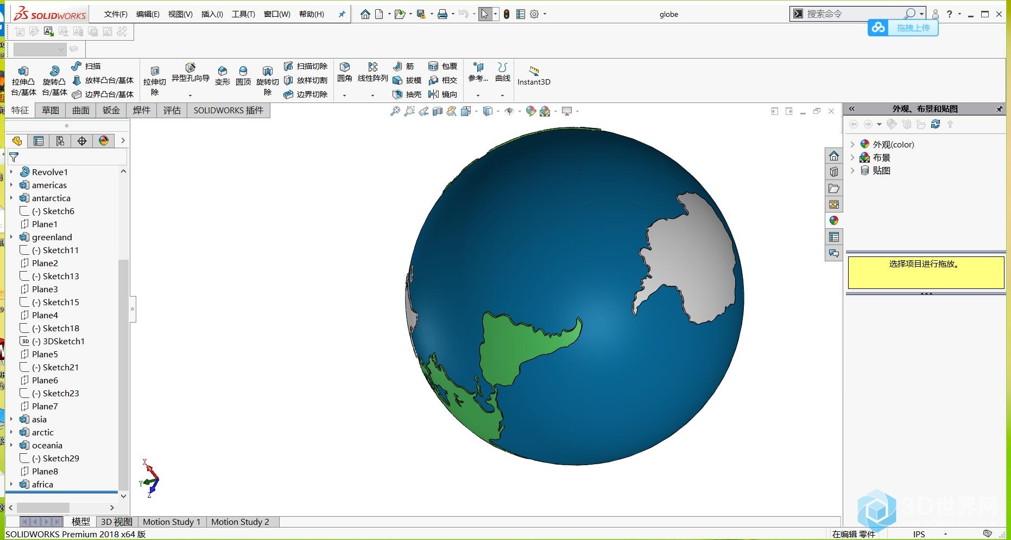Click the Lofted Boss/Base (放样凸台/基体) tool

coord(103,80)
